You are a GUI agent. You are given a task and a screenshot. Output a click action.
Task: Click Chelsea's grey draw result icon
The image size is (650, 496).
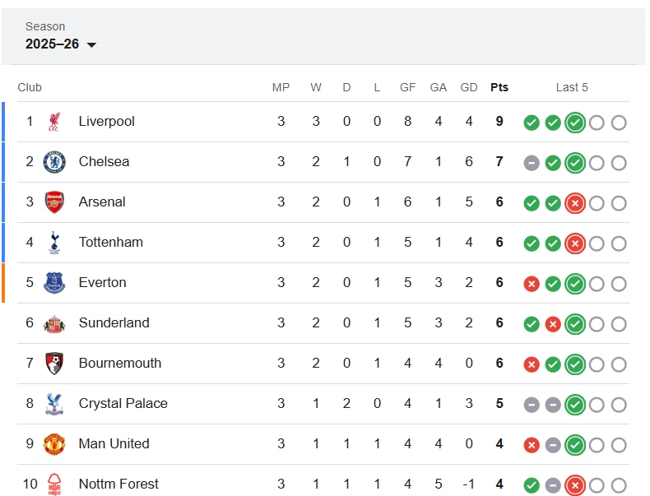pos(532,163)
